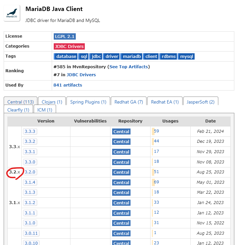The width and height of the screenshot is (236, 245).
Task: Click the date Feb 21, 2024
Action: pyautogui.click(x=210, y=131)
